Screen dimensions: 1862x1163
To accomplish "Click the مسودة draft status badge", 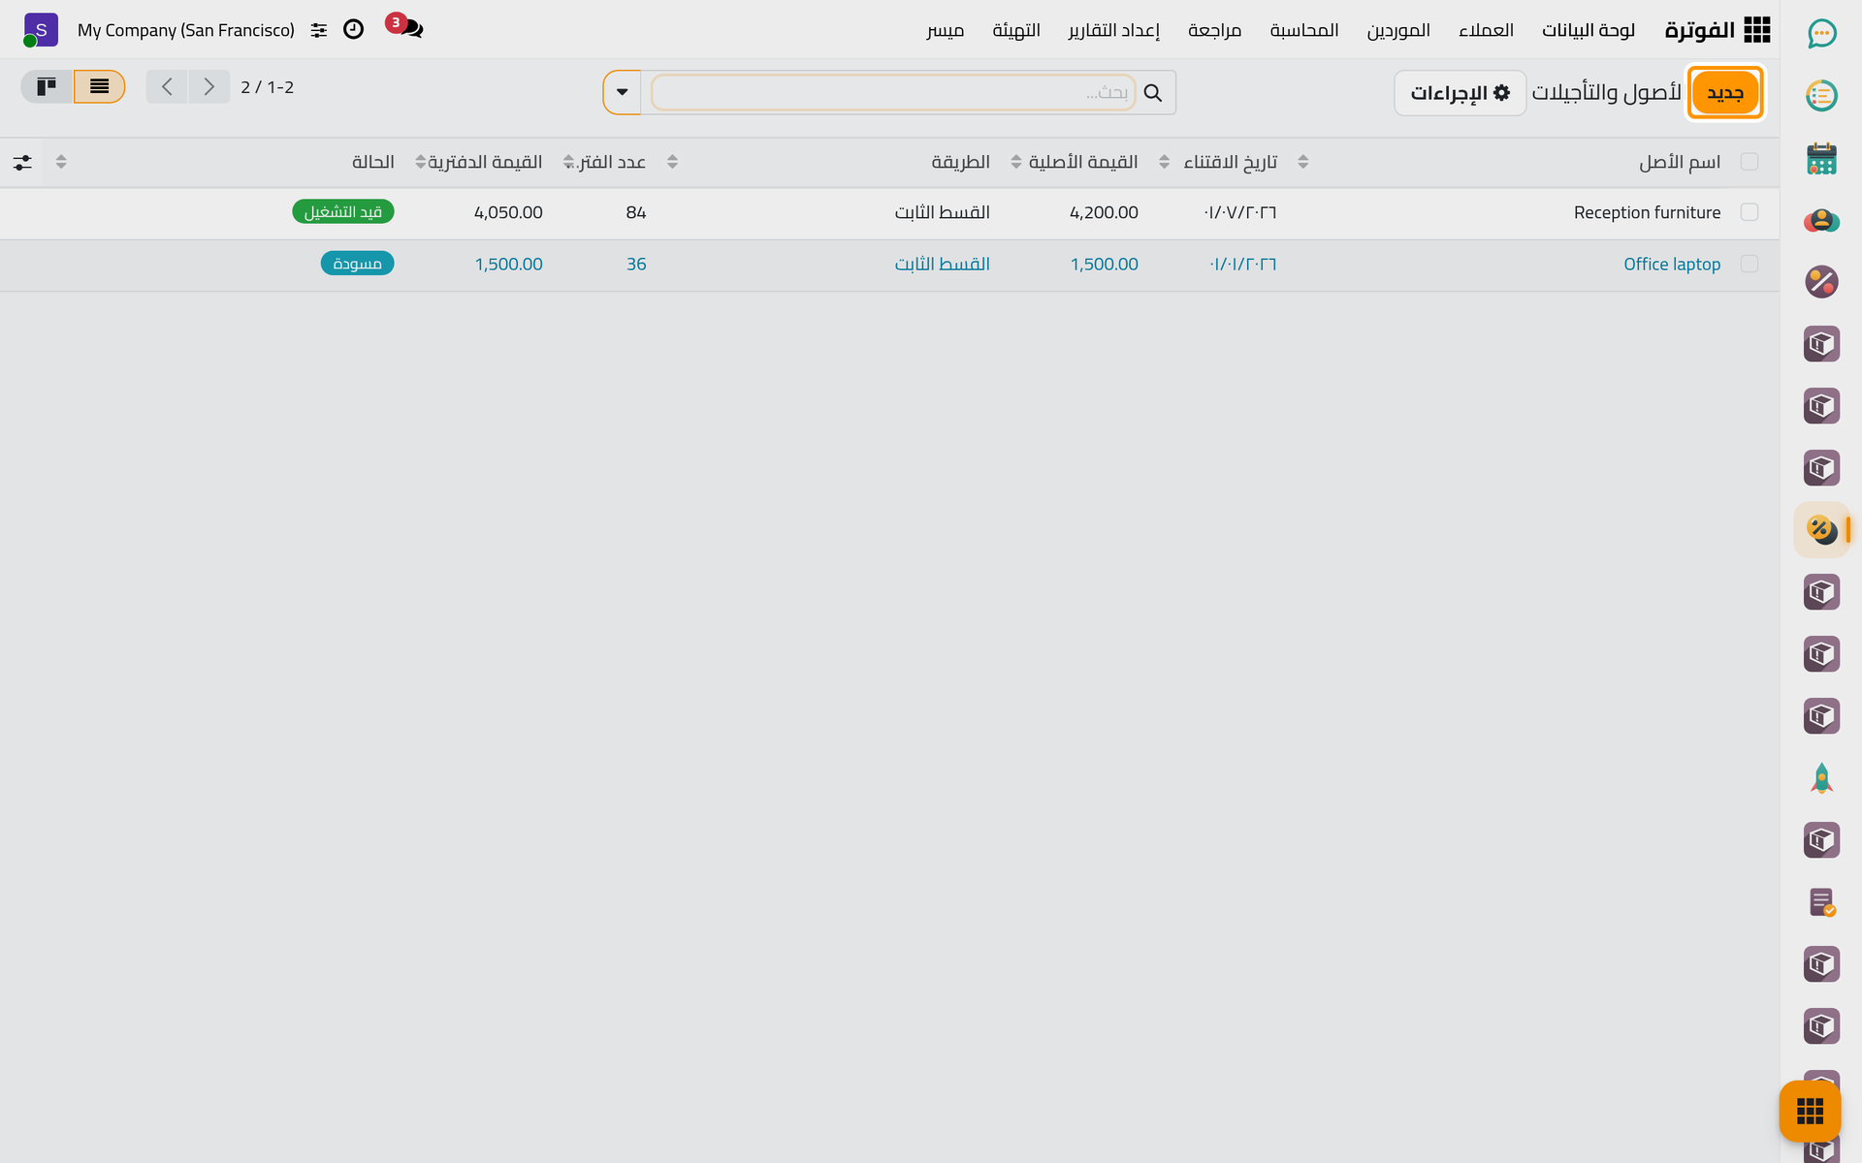I will coord(357,264).
